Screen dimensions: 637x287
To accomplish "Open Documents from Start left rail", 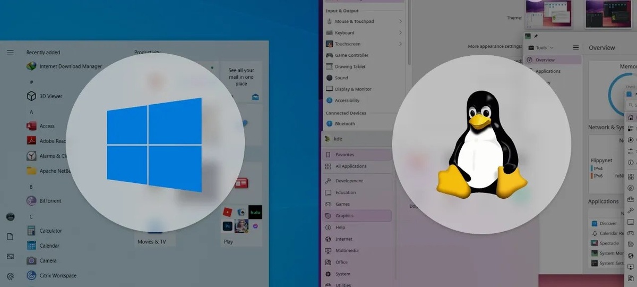I will pos(10,237).
